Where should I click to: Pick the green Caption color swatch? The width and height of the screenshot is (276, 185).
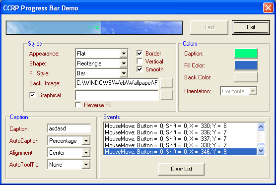click(246, 53)
